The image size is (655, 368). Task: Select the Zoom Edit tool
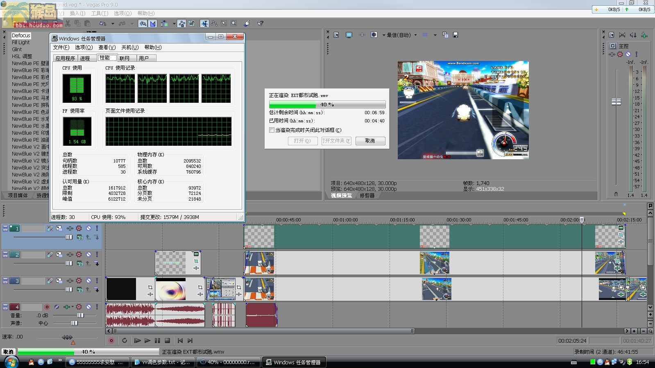pyautogui.click(x=234, y=24)
